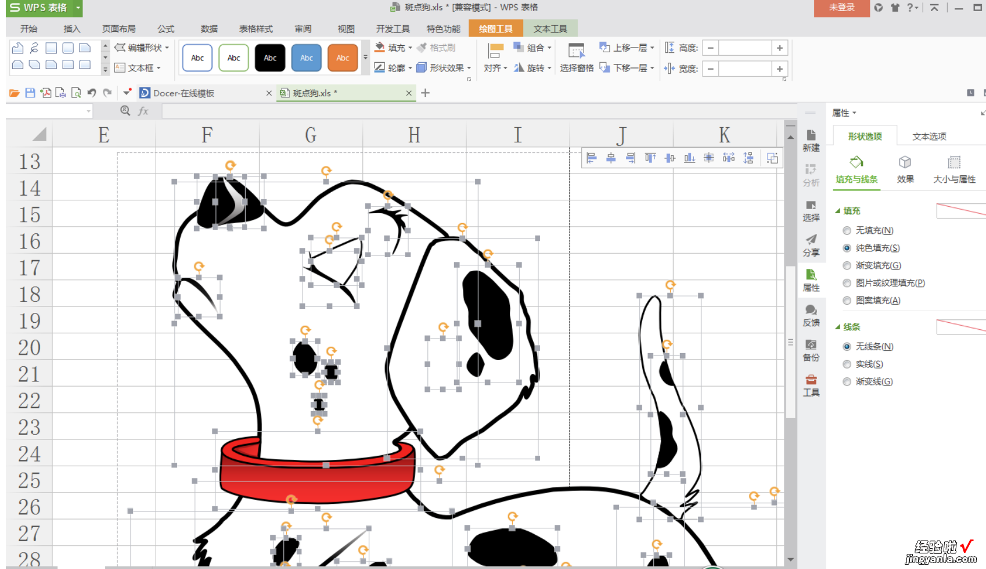Image resolution: width=986 pixels, height=569 pixels.
Task: Open the 插入 ribbon tab
Action: (72, 28)
